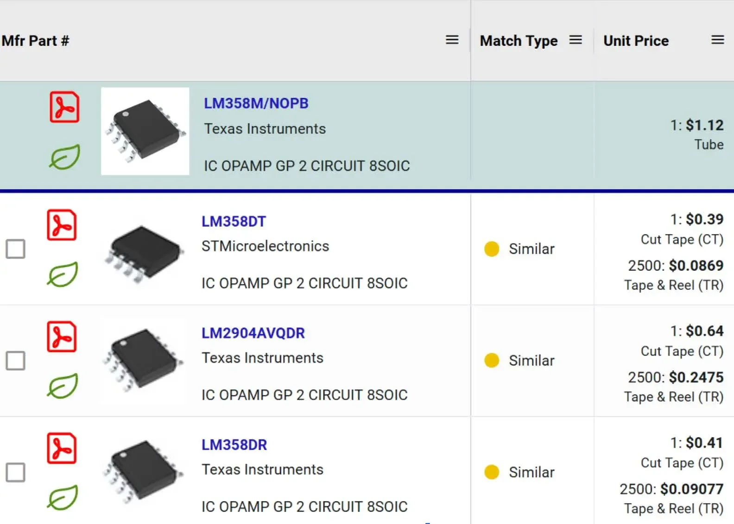Open the LM358DT datasheet PDF icon
Image resolution: width=734 pixels, height=524 pixels.
[x=62, y=225]
